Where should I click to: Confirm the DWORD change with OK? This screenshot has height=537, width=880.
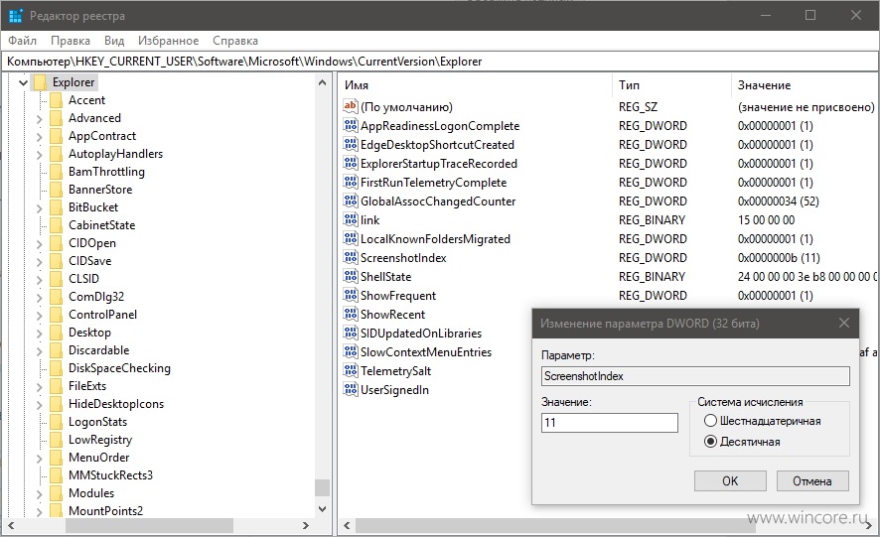click(730, 480)
